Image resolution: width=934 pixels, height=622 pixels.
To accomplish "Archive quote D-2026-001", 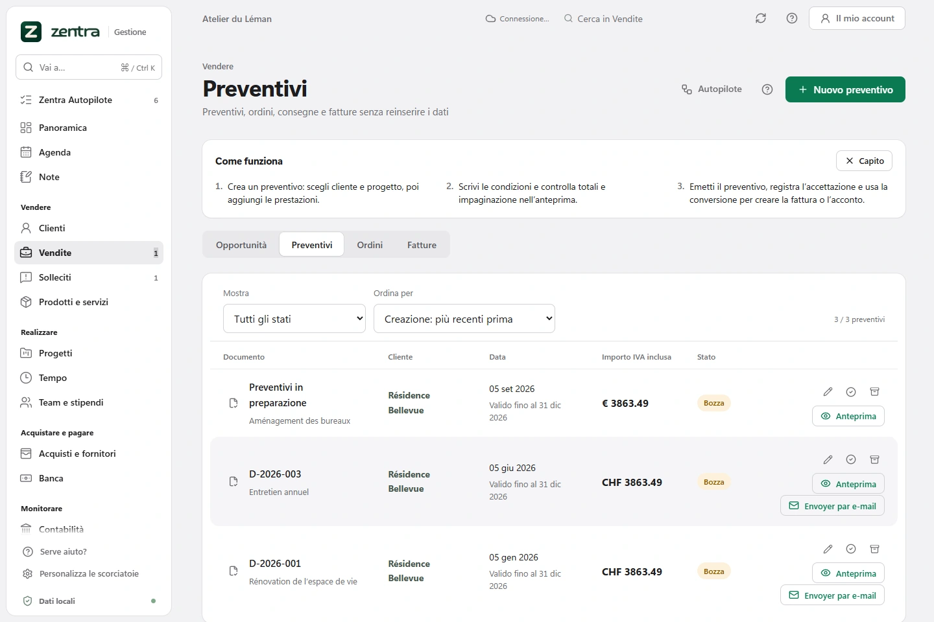I will click(x=874, y=549).
